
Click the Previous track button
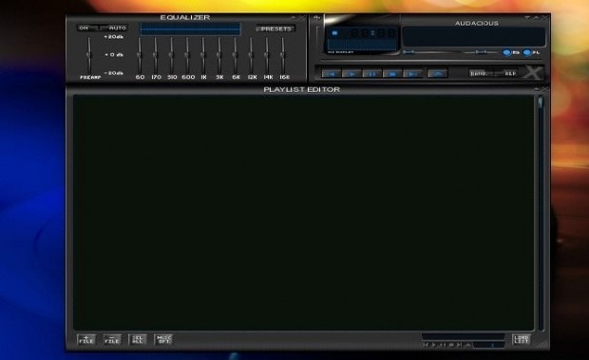tap(332, 73)
